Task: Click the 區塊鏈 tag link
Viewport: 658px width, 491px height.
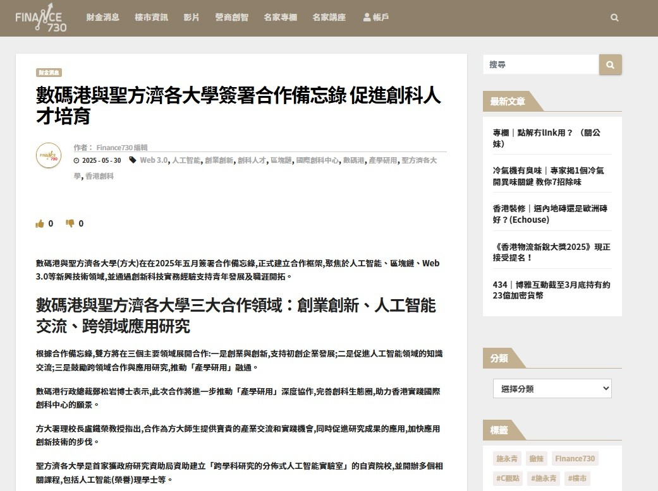Action: pos(281,160)
